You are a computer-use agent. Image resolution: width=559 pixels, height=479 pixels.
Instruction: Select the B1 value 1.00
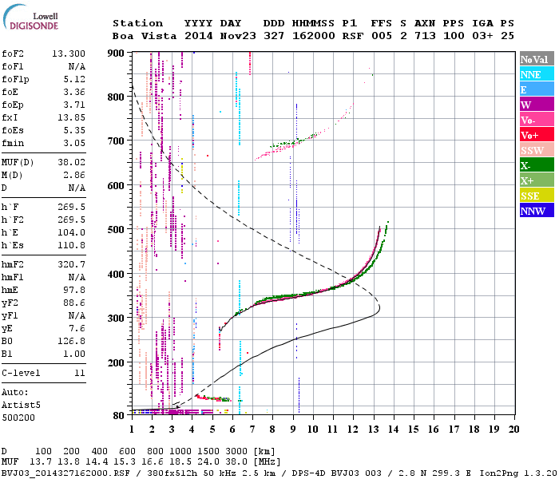tap(74, 354)
